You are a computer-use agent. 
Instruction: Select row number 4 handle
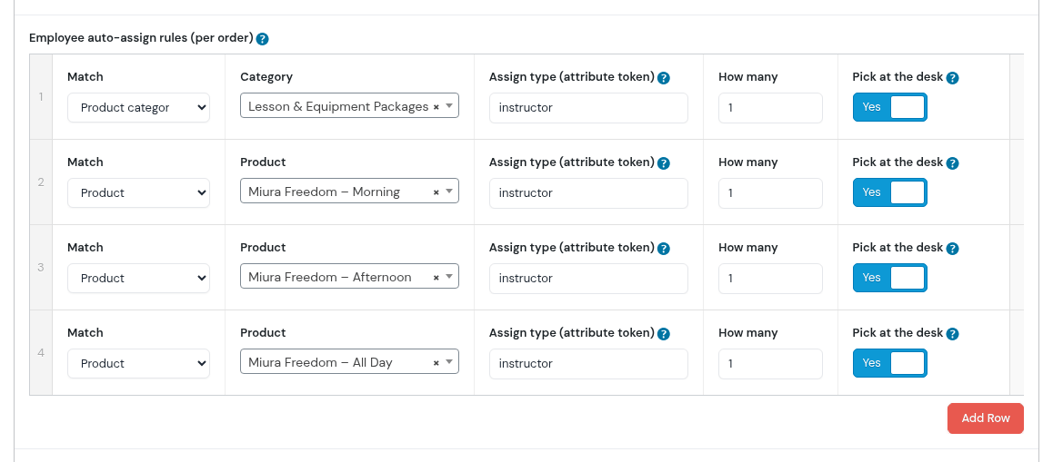click(x=41, y=352)
